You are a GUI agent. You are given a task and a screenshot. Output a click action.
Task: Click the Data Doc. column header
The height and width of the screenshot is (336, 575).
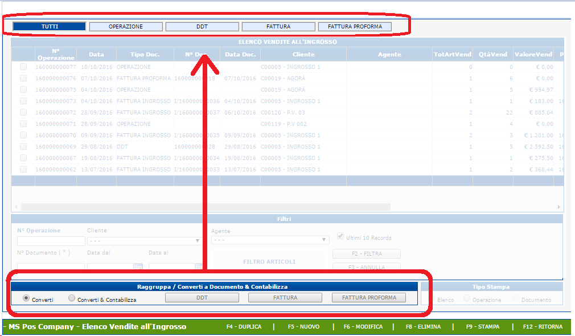pos(240,54)
